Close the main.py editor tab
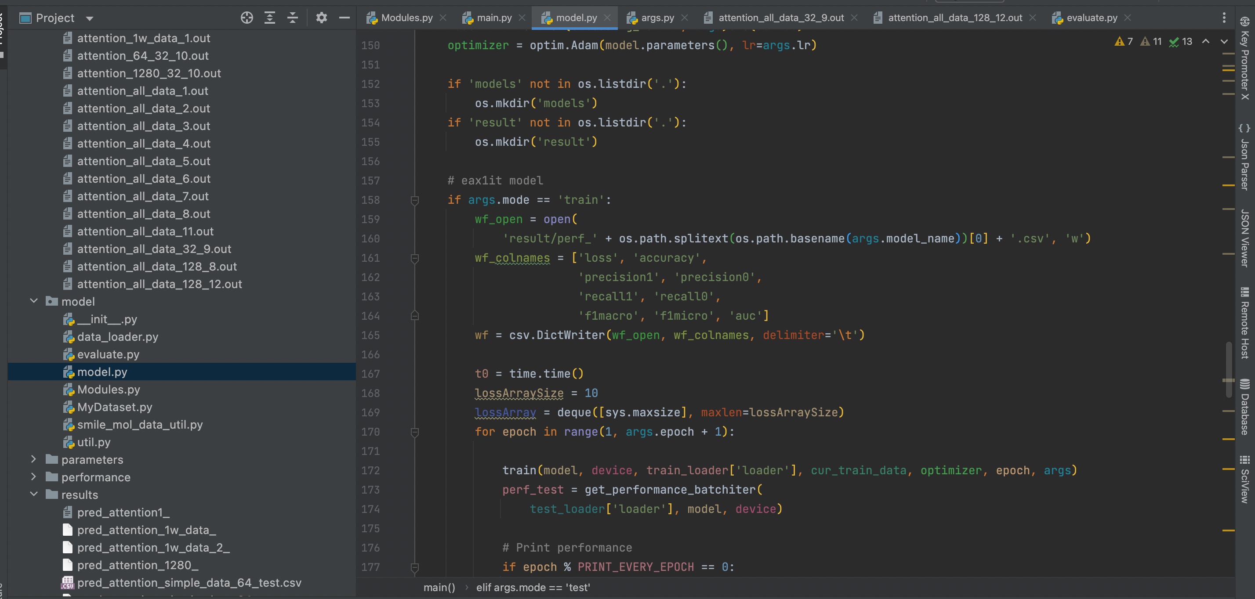The height and width of the screenshot is (599, 1255). (x=522, y=18)
